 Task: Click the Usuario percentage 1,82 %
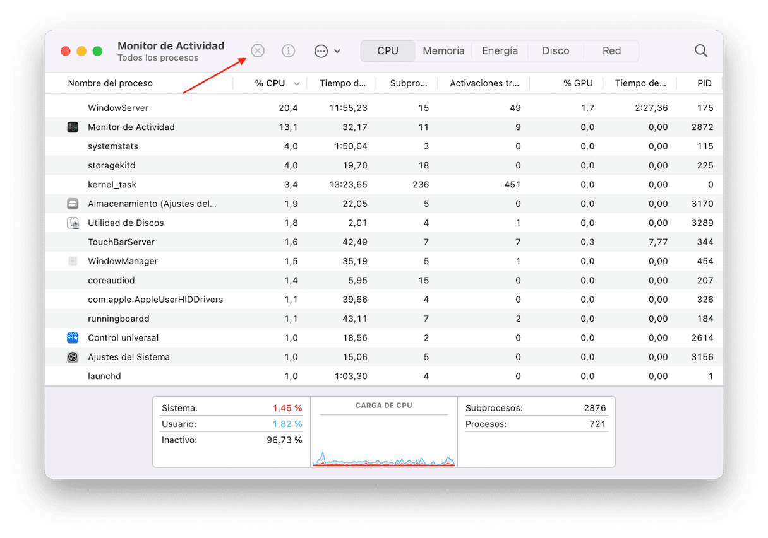(287, 424)
